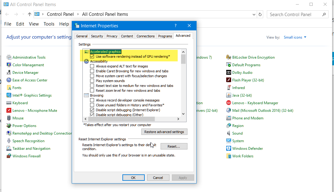Click the Sound link

(x=237, y=133)
